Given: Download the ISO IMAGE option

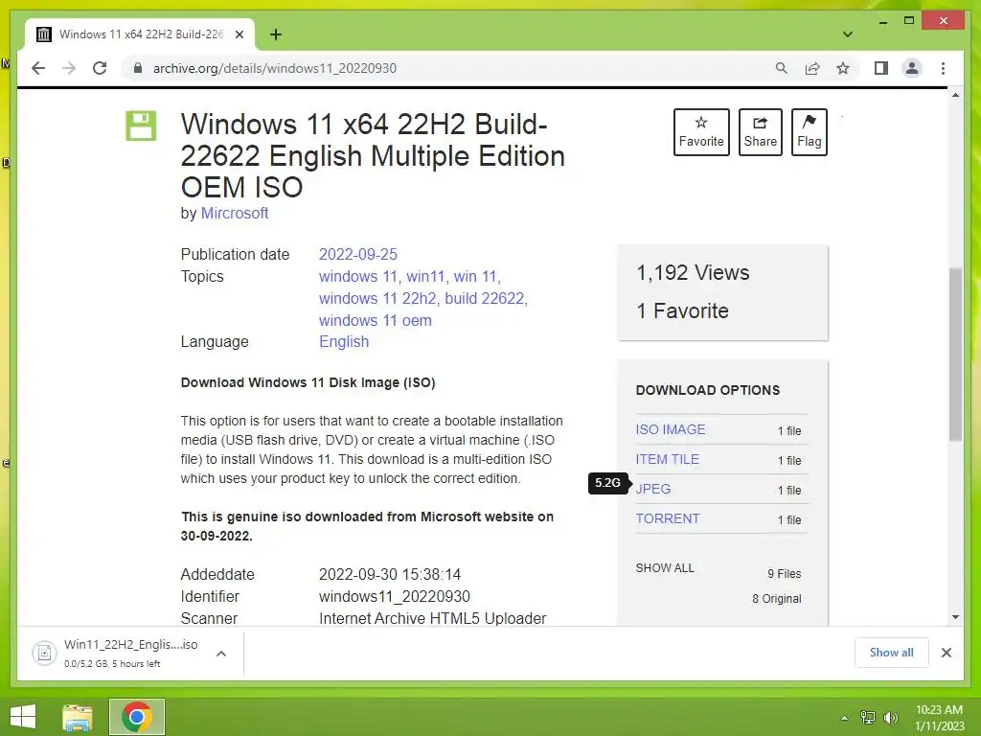Looking at the screenshot, I should [670, 429].
